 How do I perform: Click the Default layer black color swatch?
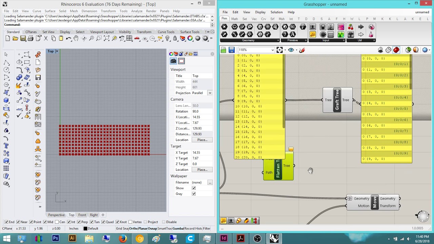tap(85, 229)
